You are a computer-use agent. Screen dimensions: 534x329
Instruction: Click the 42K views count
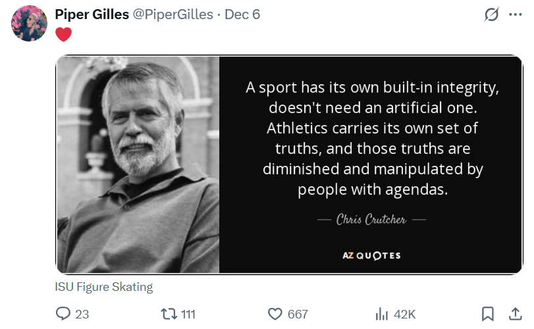pyautogui.click(x=403, y=315)
